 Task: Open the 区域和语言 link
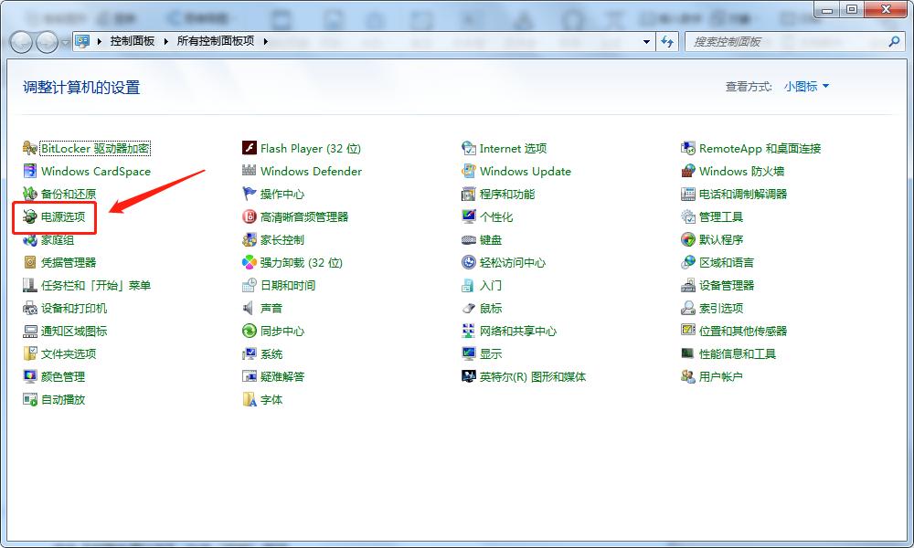pos(727,262)
